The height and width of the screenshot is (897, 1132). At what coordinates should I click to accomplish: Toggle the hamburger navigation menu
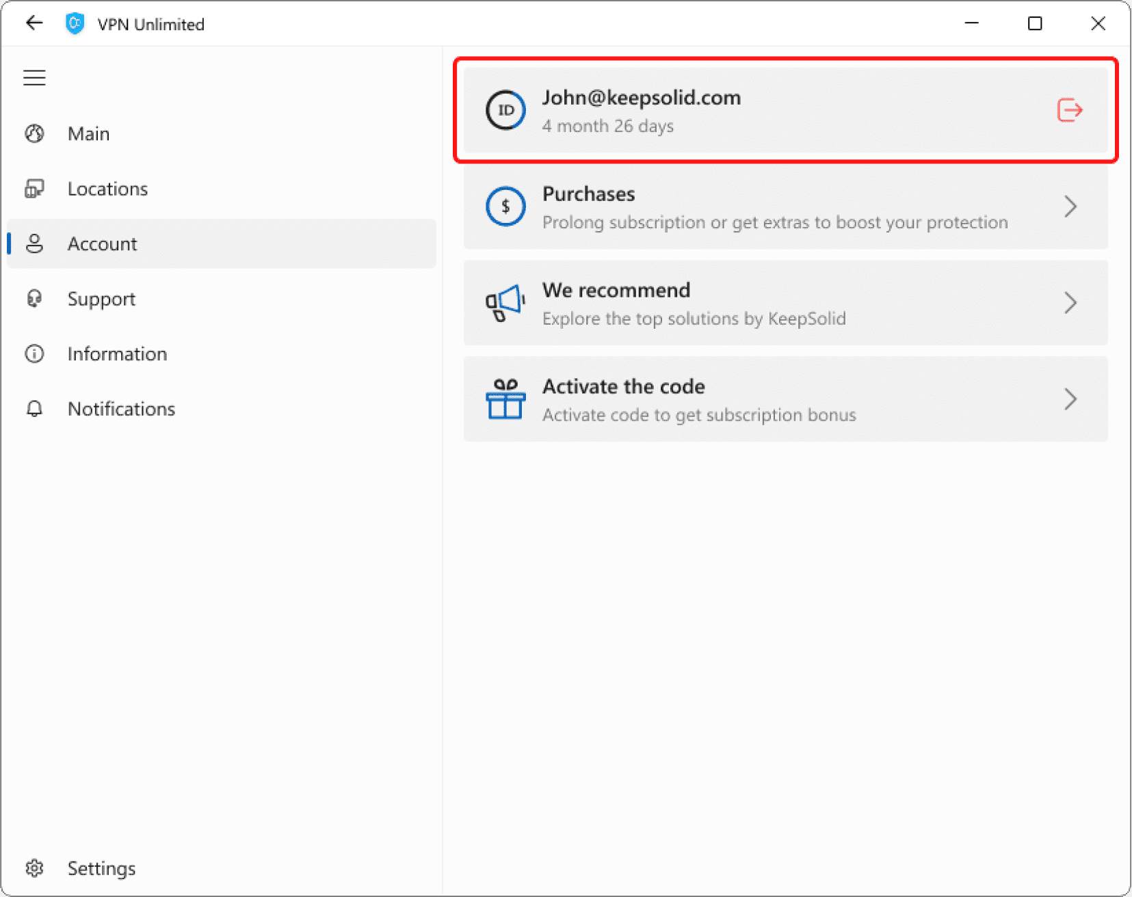click(x=34, y=78)
